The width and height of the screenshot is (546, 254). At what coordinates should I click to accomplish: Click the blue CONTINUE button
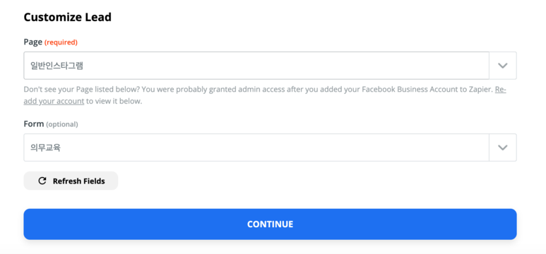click(x=270, y=224)
